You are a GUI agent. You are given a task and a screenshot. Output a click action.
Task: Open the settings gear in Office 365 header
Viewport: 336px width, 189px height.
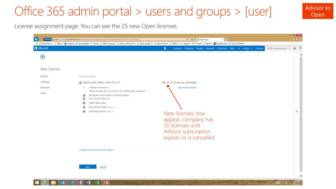coord(295,49)
